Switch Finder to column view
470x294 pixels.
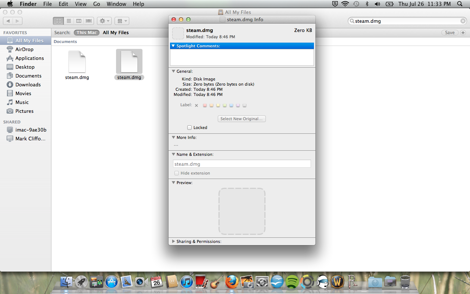point(79,21)
